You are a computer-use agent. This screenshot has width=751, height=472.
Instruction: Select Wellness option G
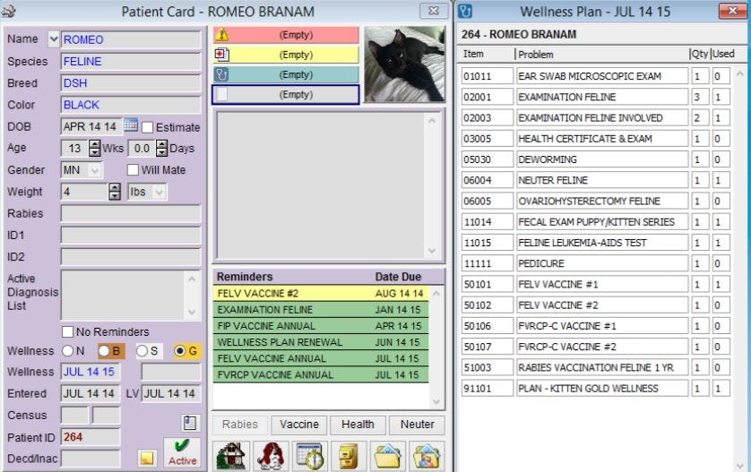(179, 351)
